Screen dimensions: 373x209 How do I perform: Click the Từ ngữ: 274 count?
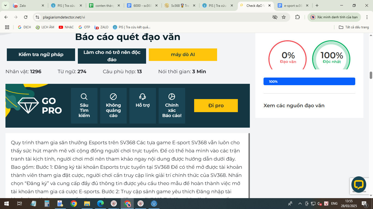[72, 72]
